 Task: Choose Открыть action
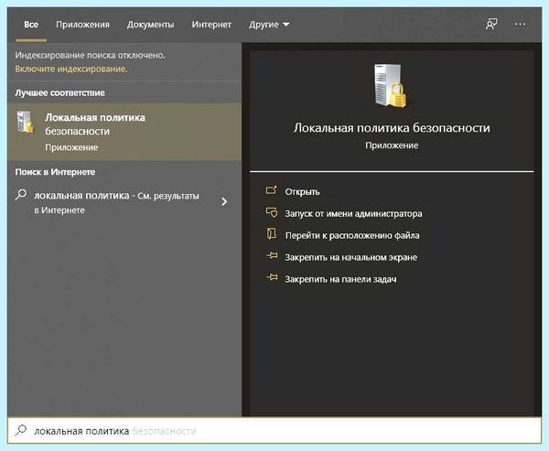point(302,192)
